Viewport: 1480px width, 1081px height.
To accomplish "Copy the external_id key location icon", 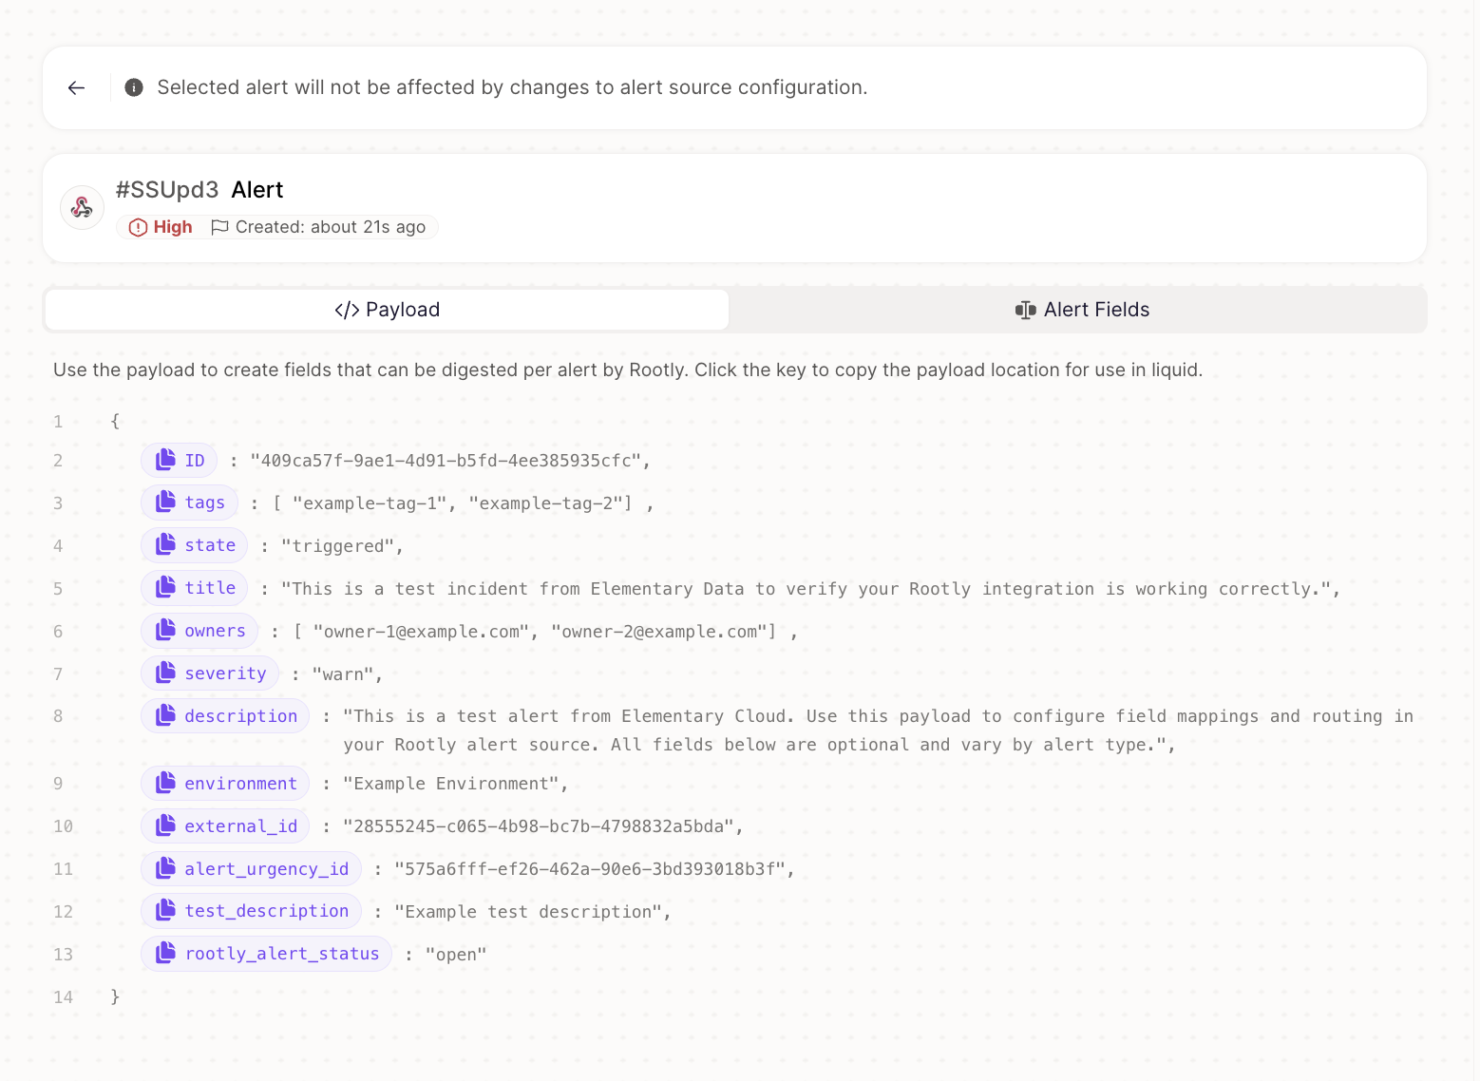I will click(x=166, y=825).
